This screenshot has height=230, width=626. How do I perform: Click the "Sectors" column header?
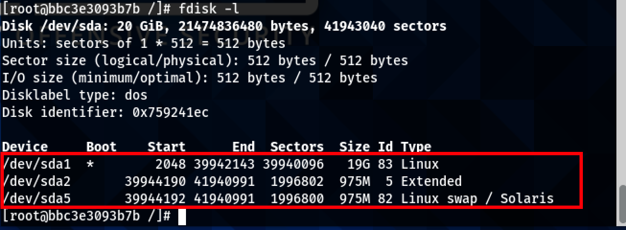point(297,147)
